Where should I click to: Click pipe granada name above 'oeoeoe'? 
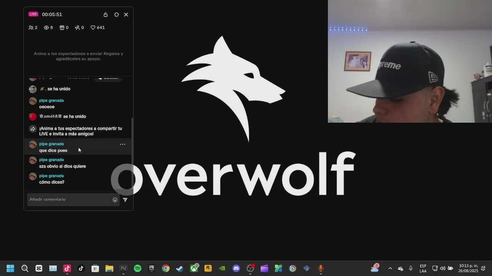52,100
